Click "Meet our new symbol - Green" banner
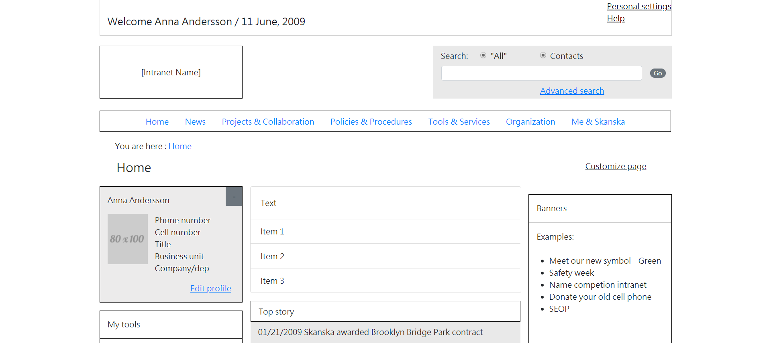Image resolution: width=771 pixels, height=343 pixels. [605, 261]
